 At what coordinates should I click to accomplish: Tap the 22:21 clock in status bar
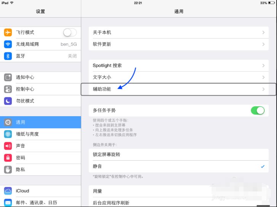(138, 3)
